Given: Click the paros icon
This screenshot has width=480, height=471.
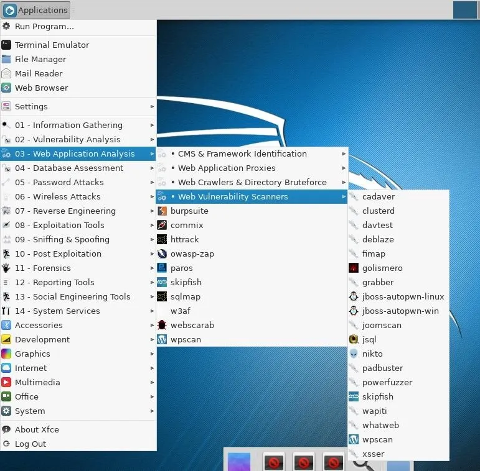Looking at the screenshot, I should [162, 268].
